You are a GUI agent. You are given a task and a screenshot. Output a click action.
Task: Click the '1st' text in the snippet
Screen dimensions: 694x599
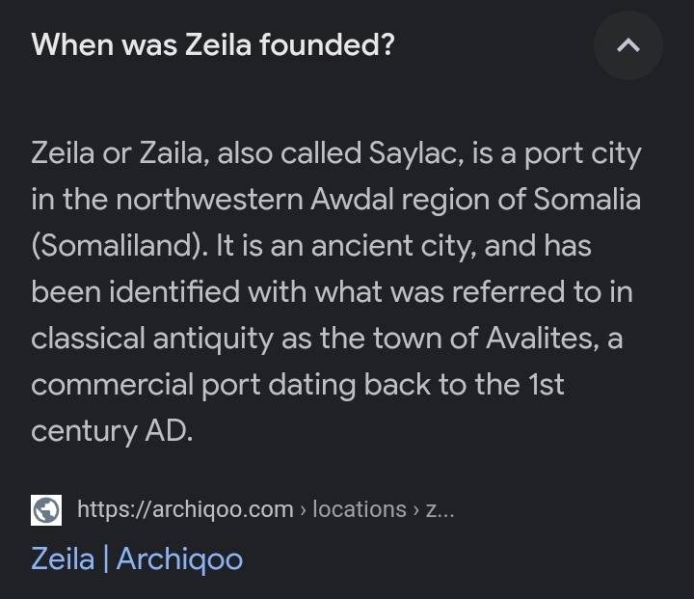(547, 384)
